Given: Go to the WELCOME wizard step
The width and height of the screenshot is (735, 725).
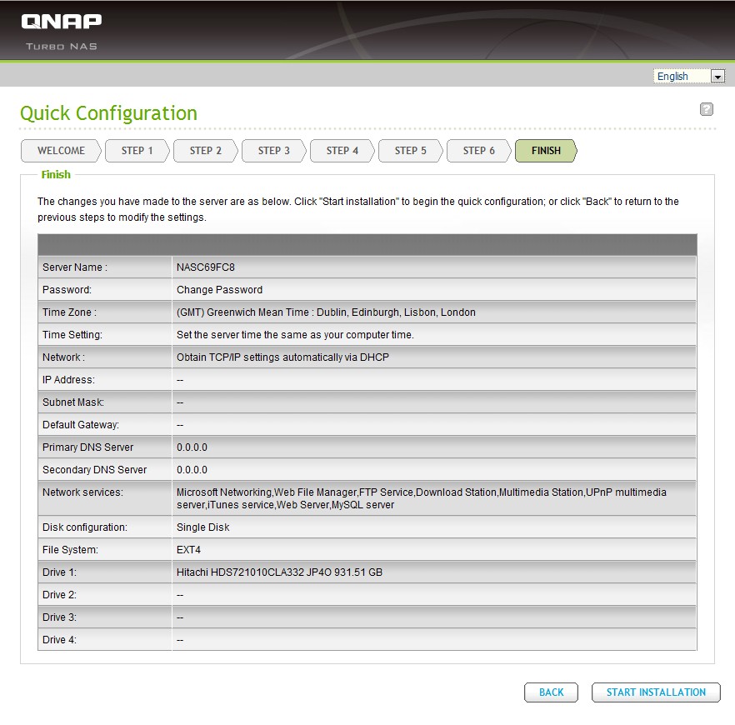Looking at the screenshot, I should click(x=61, y=151).
